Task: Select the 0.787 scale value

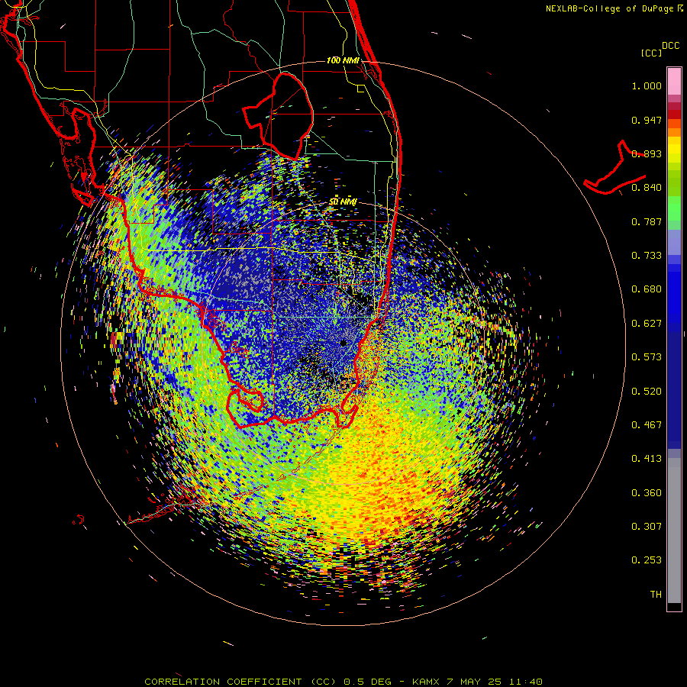Action: click(x=647, y=221)
